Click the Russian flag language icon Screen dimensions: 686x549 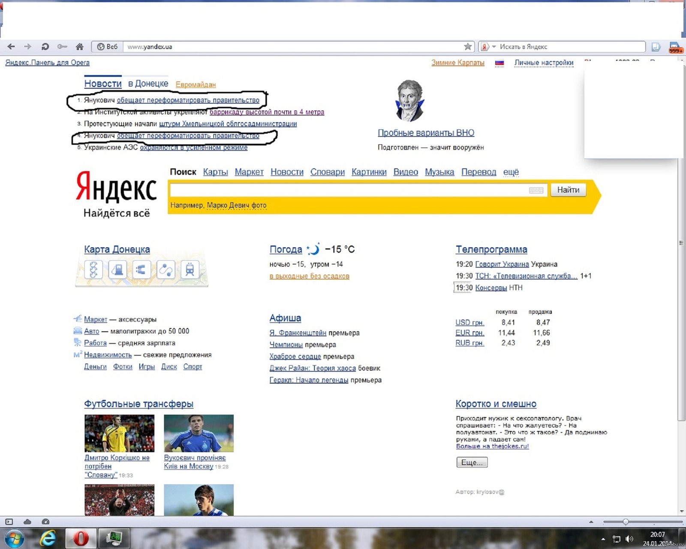pyautogui.click(x=499, y=63)
